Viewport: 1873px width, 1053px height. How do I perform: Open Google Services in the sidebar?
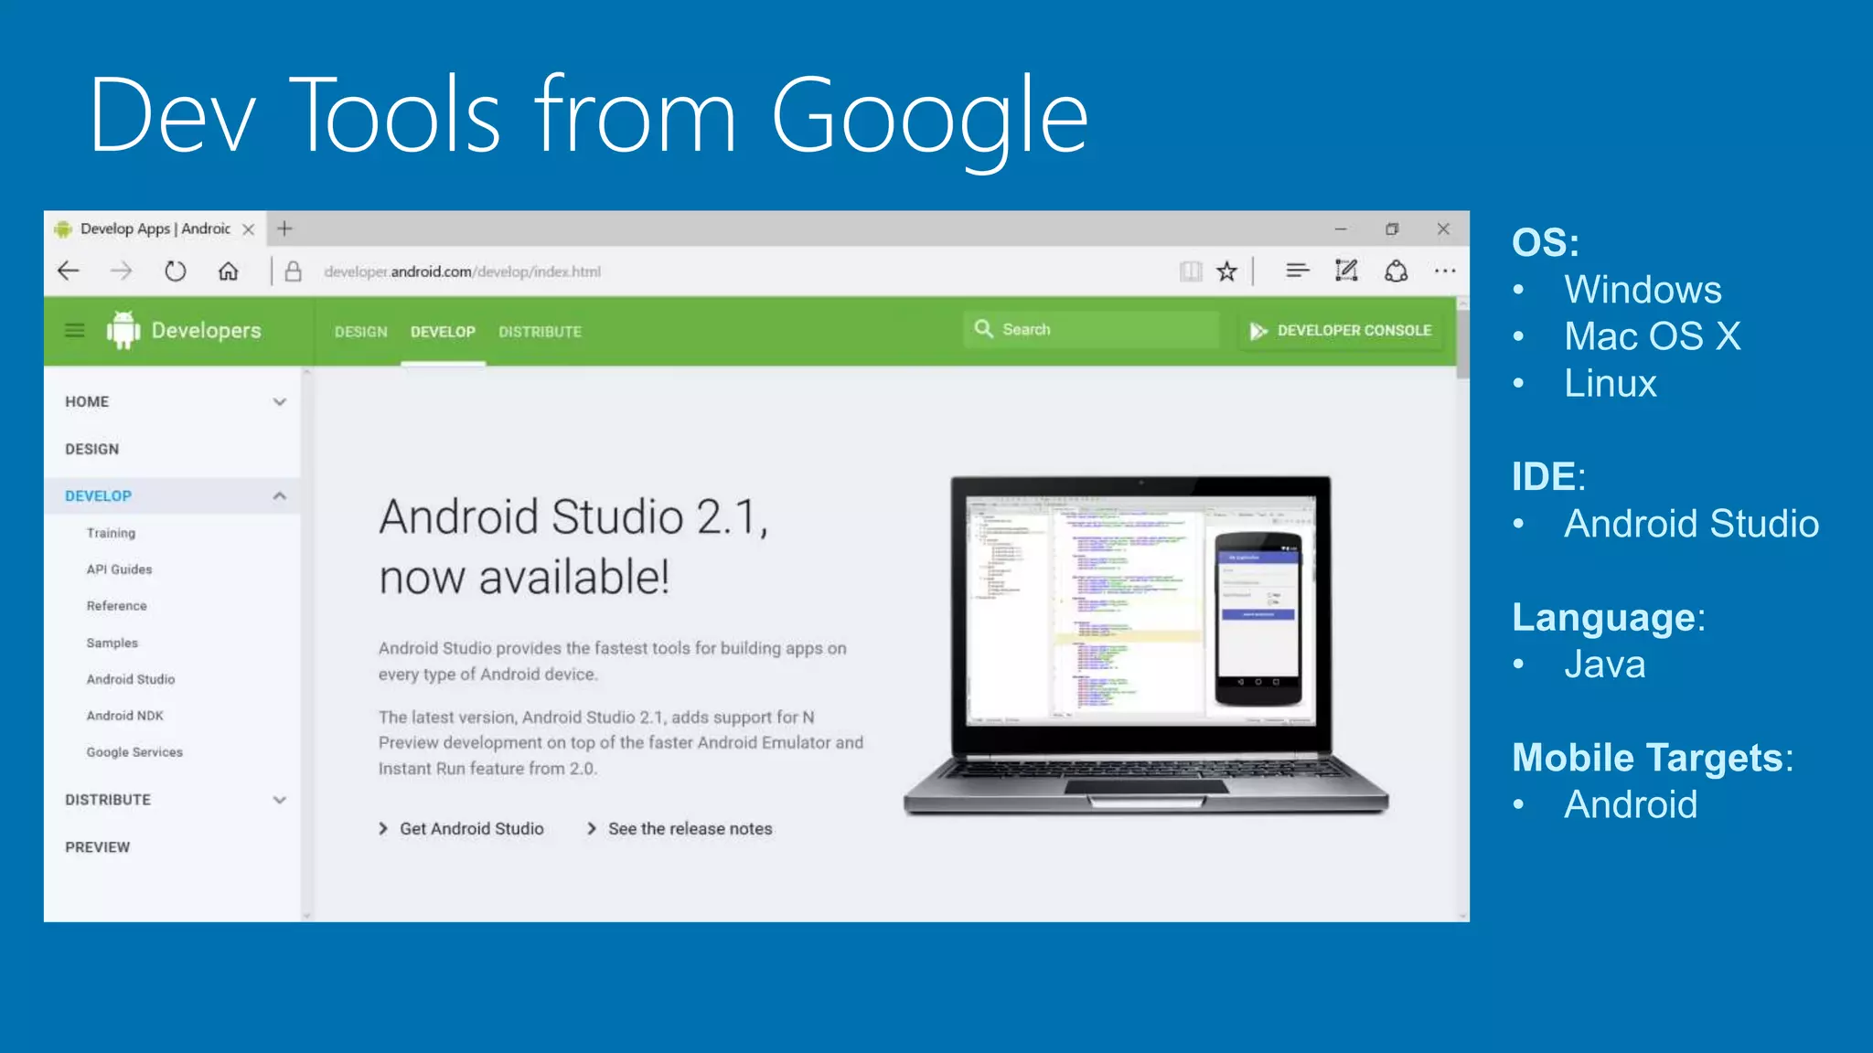click(134, 752)
